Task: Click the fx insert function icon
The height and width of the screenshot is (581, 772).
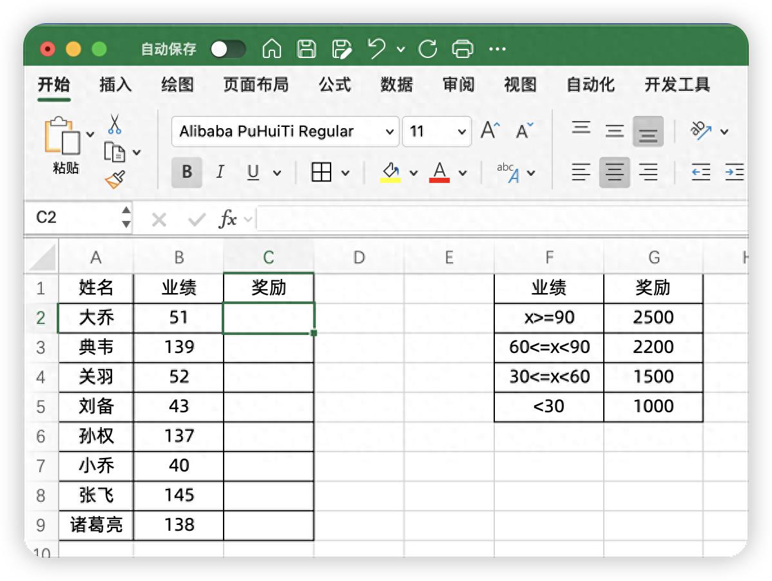Action: pyautogui.click(x=227, y=219)
